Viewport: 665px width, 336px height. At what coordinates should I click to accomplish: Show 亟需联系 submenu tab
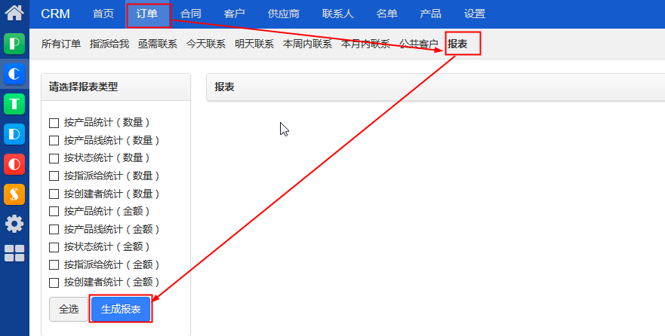click(158, 44)
